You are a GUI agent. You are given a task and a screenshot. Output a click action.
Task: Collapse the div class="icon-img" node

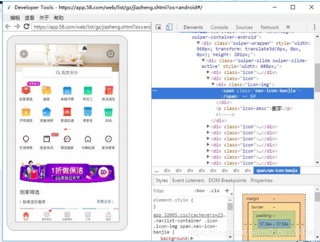point(213,84)
